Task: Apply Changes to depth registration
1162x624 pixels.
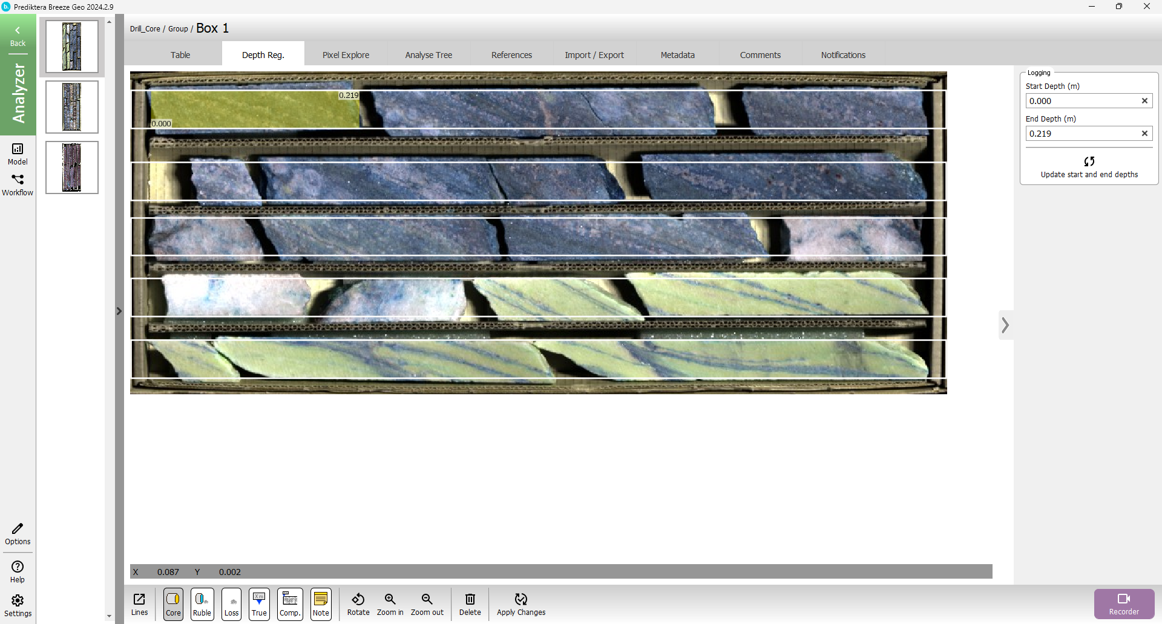Action: pyautogui.click(x=521, y=603)
